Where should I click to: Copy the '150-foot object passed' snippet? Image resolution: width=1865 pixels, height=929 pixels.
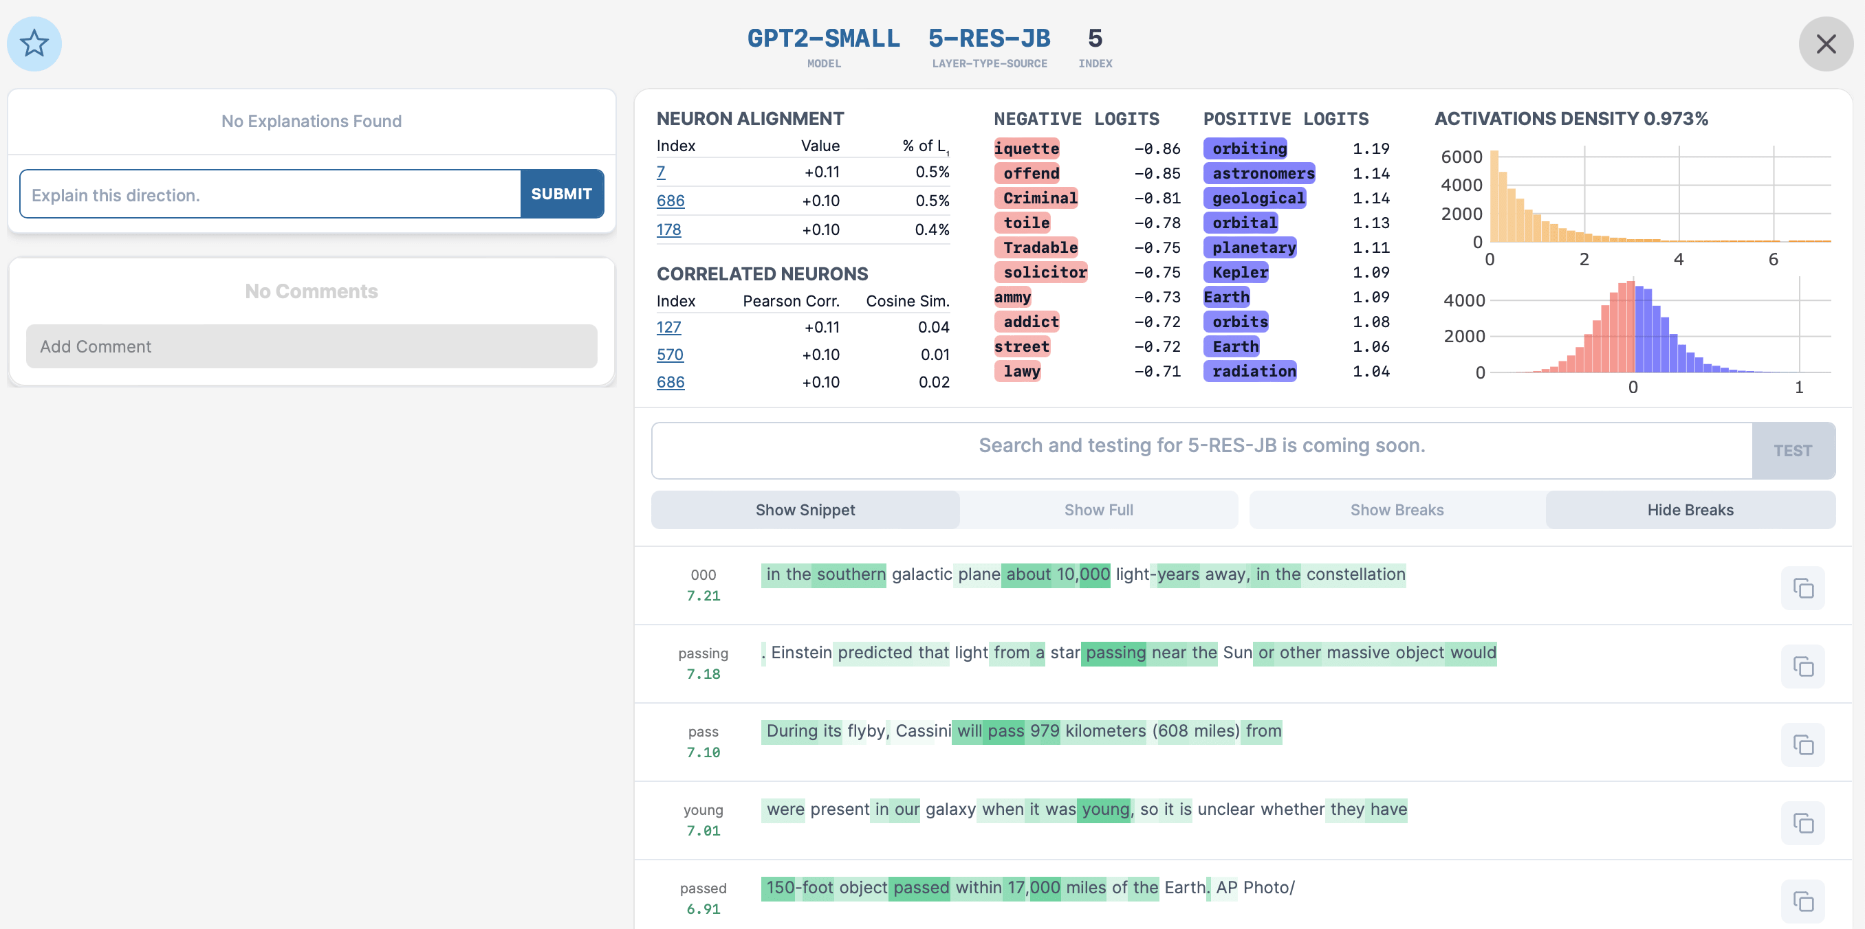(1802, 901)
